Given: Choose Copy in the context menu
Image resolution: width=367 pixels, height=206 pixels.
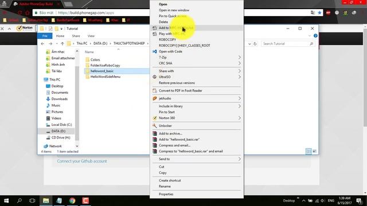Looking at the screenshot, I should (x=163, y=173).
